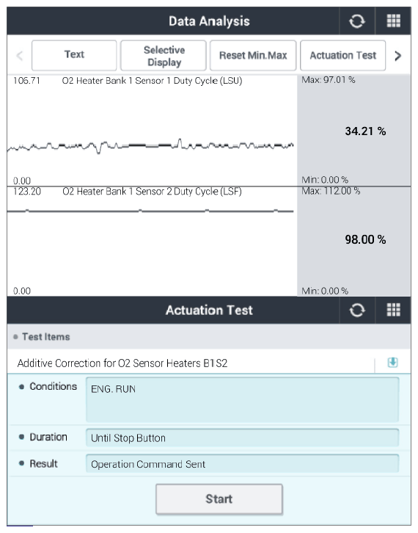This screenshot has width=418, height=533.
Task: Click the Result field Operation Command Sent
Action: tap(243, 464)
